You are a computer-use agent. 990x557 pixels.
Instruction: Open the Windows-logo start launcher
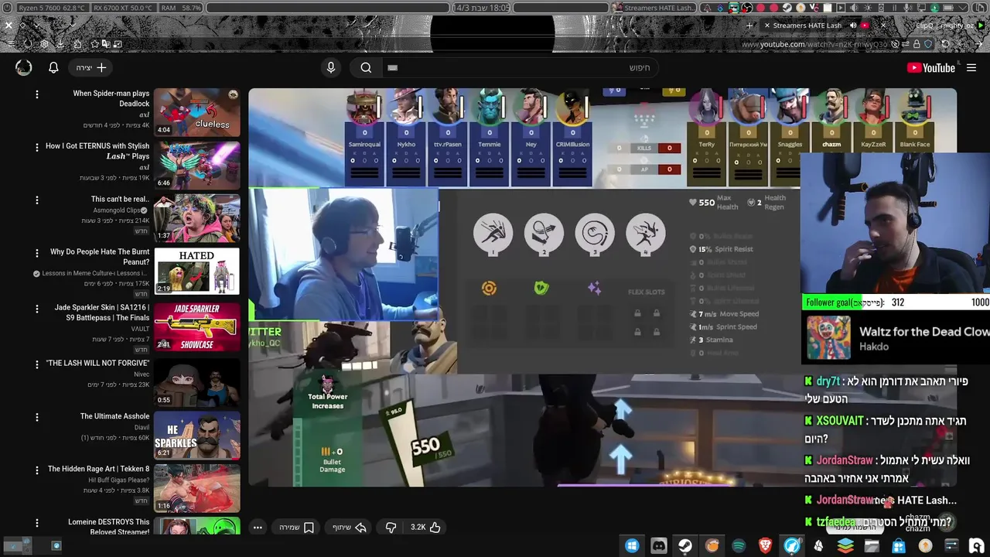click(x=632, y=545)
